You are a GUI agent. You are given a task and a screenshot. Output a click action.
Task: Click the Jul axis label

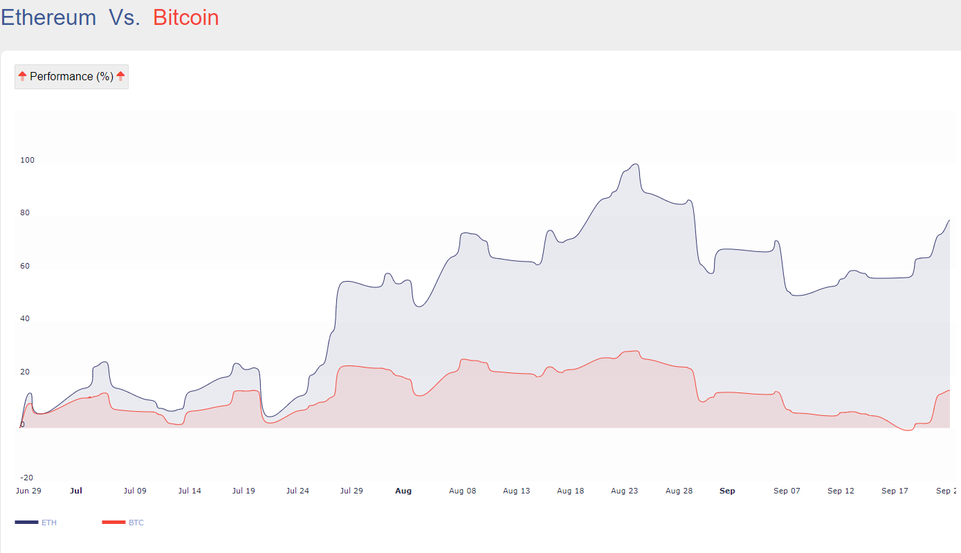pyautogui.click(x=76, y=491)
